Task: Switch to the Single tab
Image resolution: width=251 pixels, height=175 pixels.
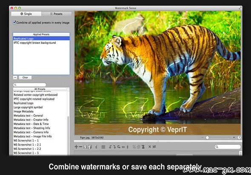Action: [x=26, y=14]
